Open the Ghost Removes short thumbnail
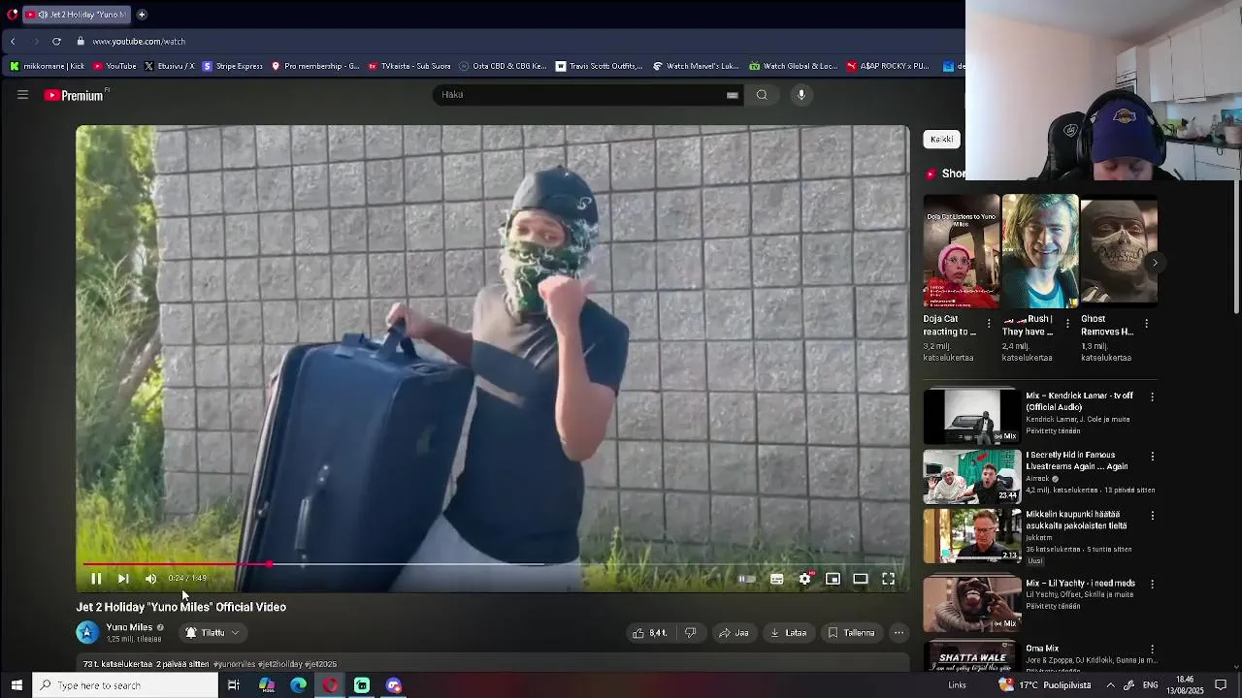 [1119, 250]
